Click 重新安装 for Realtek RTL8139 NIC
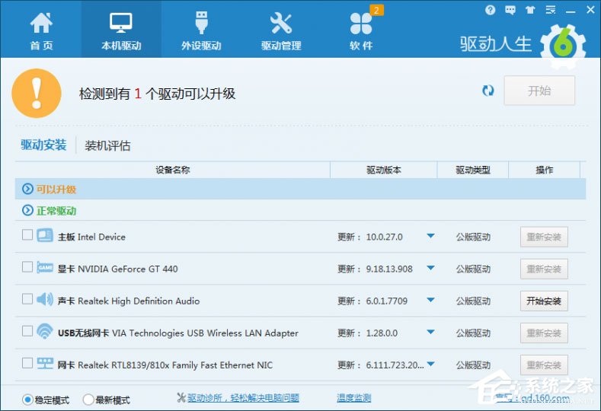 [x=544, y=365]
